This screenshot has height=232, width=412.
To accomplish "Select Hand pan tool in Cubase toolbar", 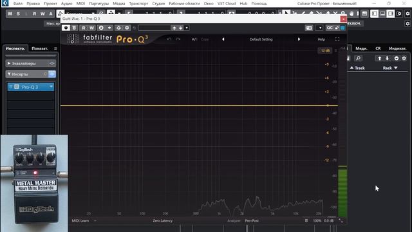I will 351,14.
